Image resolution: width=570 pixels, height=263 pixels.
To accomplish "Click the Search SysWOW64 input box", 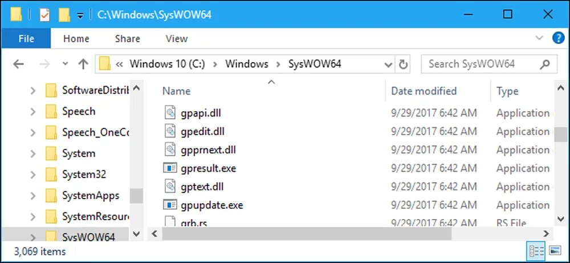I will tap(482, 64).
